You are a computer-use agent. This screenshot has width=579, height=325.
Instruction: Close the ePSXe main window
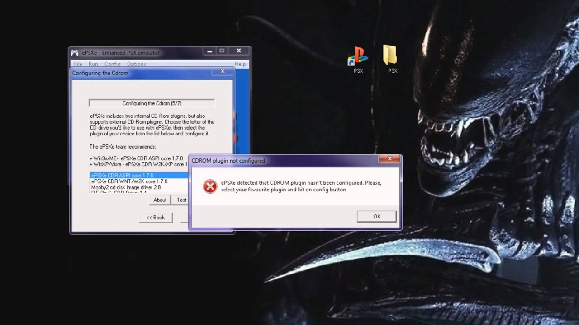[239, 51]
